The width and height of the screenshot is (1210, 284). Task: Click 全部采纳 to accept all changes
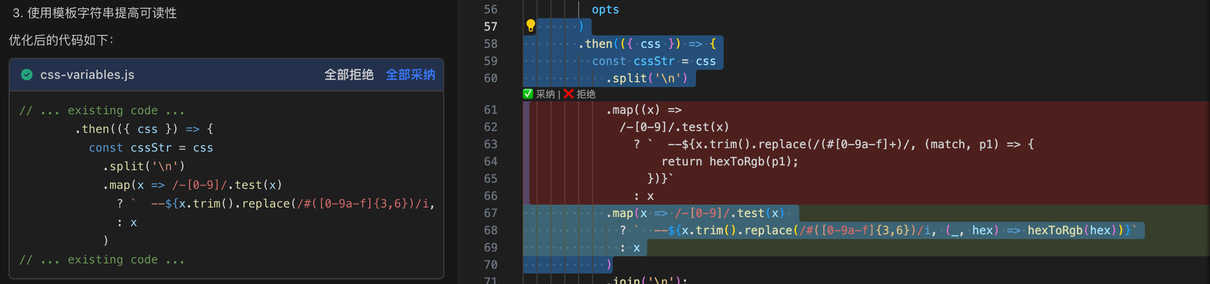(x=411, y=75)
